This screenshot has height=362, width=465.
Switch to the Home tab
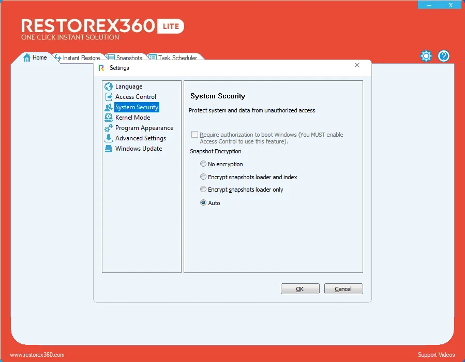(x=35, y=57)
